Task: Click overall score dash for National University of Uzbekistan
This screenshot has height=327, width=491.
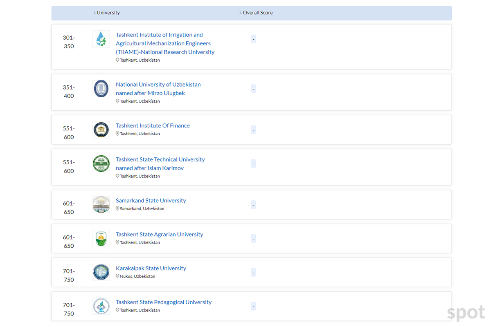Action: [253, 89]
